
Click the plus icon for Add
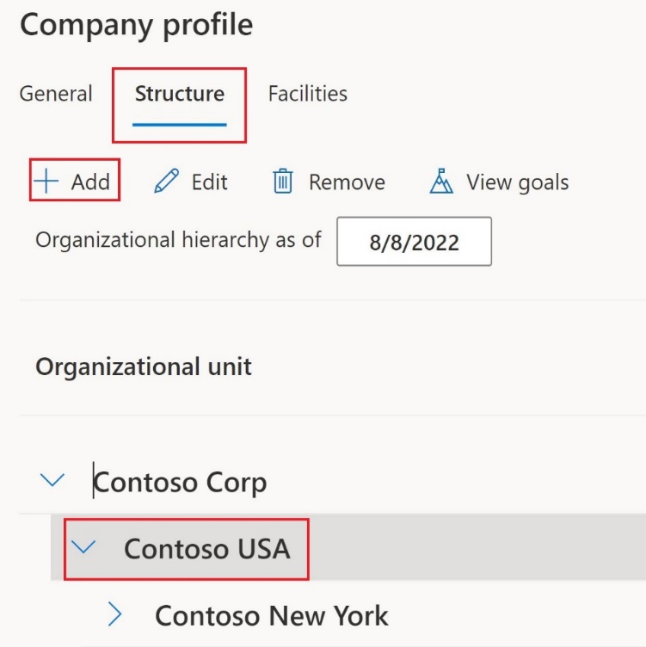click(x=46, y=182)
